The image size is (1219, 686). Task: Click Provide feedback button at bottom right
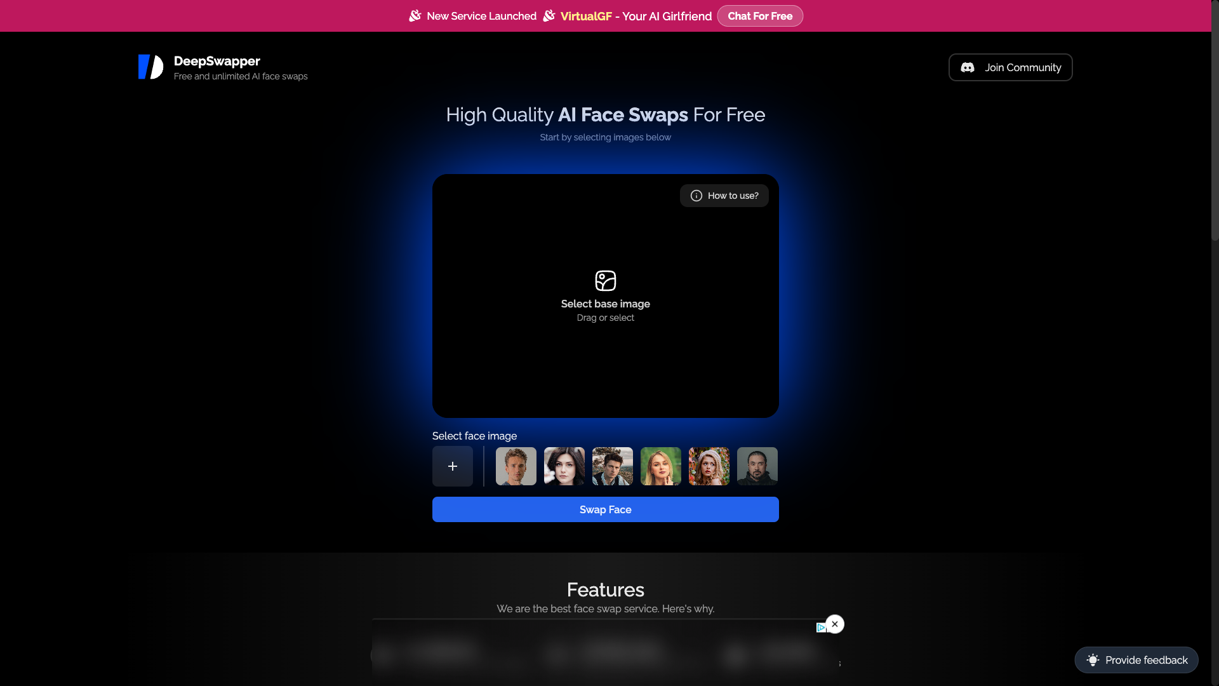[x=1136, y=660]
